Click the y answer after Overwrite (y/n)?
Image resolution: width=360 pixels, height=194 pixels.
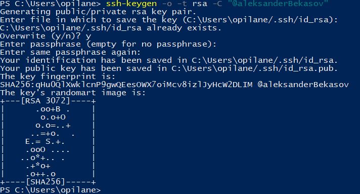pyautogui.click(x=88, y=36)
